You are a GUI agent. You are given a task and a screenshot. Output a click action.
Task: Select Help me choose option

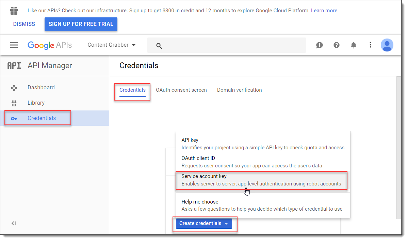pyautogui.click(x=263, y=206)
